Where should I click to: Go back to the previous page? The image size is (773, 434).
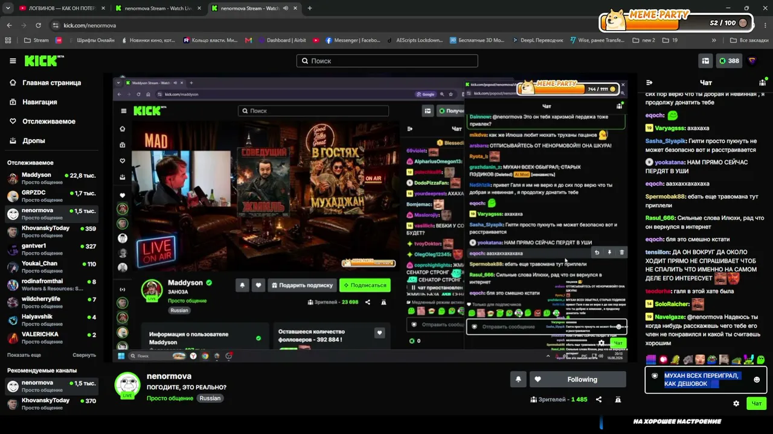coord(9,25)
